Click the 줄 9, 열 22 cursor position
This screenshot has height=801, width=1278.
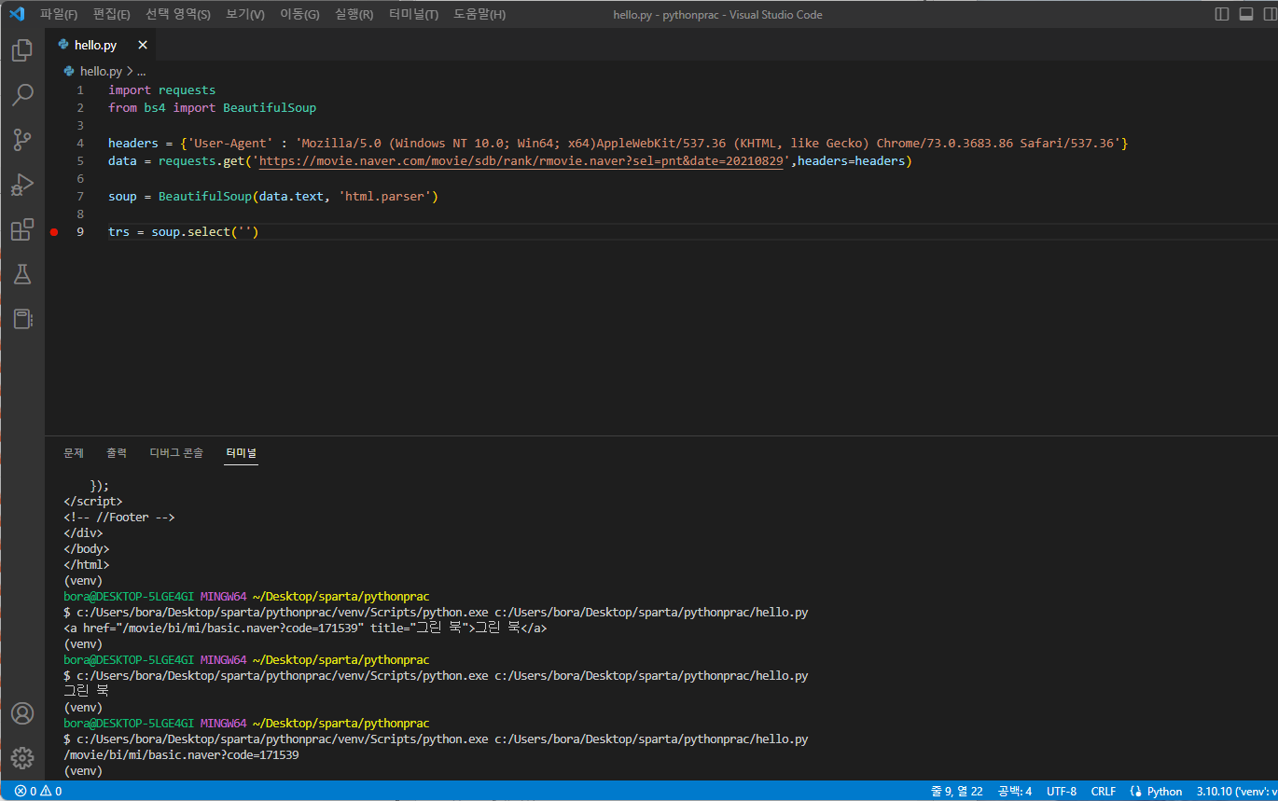pos(957,792)
